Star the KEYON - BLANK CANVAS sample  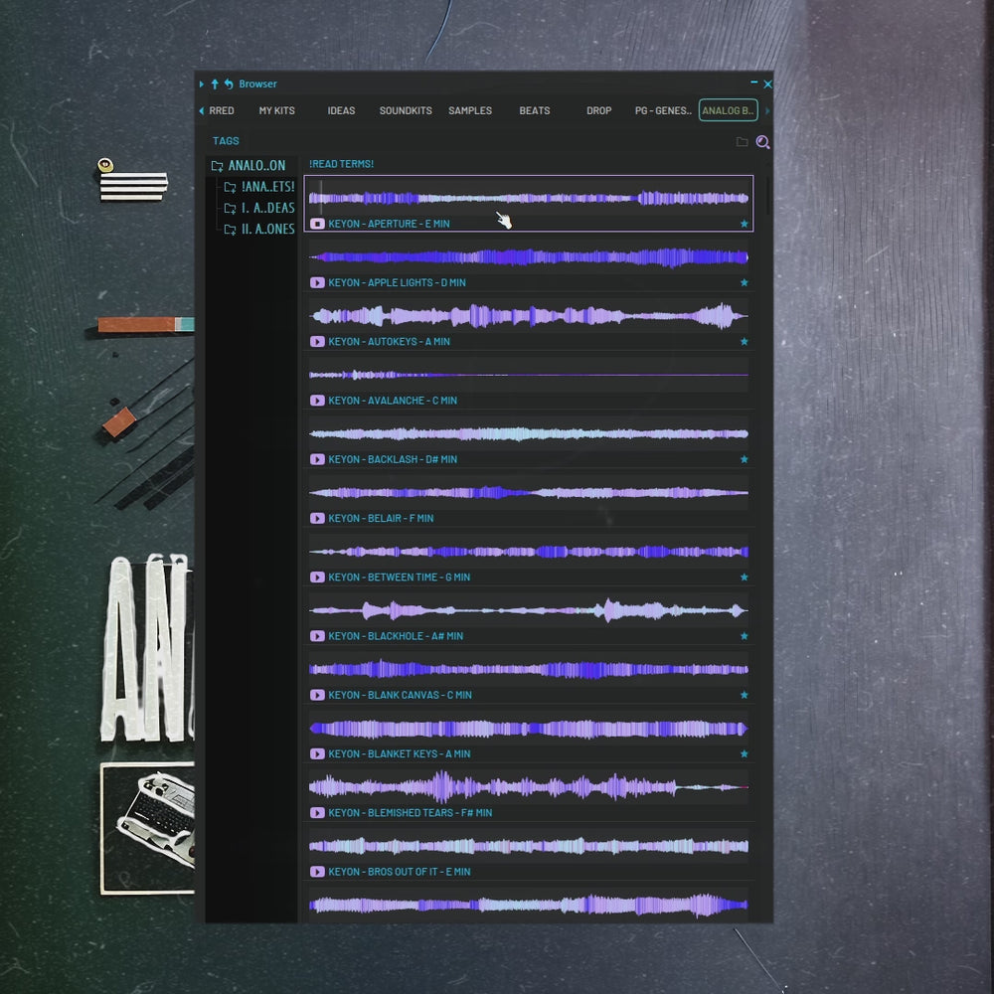pos(743,695)
